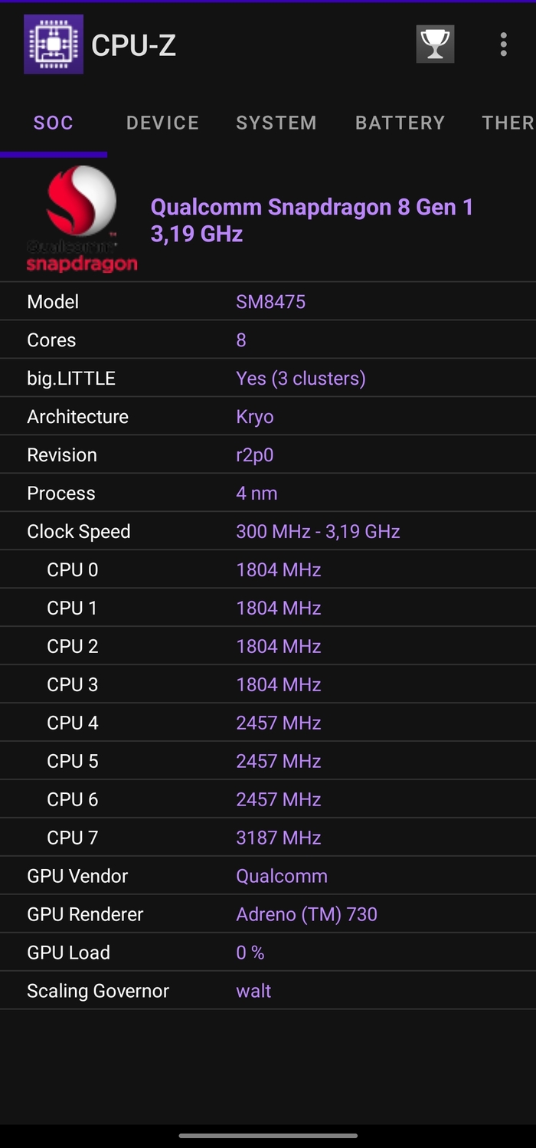The image size is (536, 1148).
Task: Tap the GPU Renderer Adreno 730 row
Action: tap(268, 915)
